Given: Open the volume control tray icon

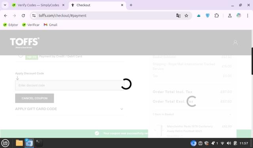Looking at the screenshot, I should coord(228,143).
